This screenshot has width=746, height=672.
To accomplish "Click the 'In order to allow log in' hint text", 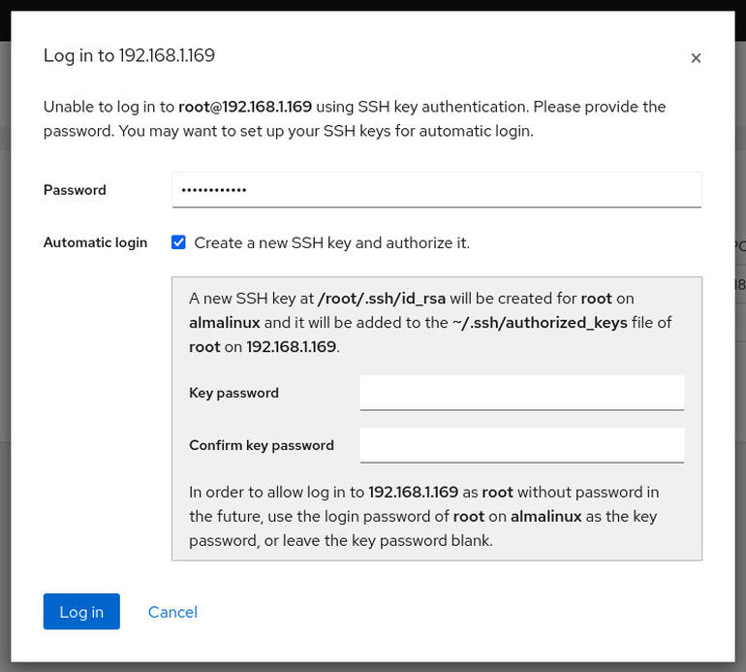I will (424, 516).
